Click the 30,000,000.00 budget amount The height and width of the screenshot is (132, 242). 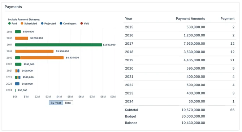[x=193, y=116]
